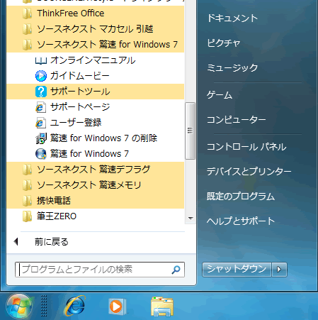318x320 pixels.
Task: Click the left arrow beside 前に戻る
Action: point(16,242)
